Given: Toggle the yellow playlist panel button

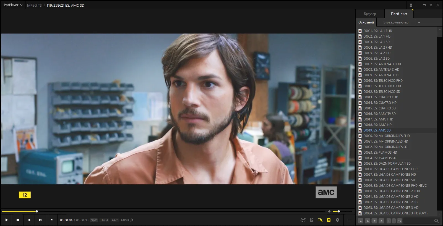Looking at the screenshot, I should click(329, 220).
